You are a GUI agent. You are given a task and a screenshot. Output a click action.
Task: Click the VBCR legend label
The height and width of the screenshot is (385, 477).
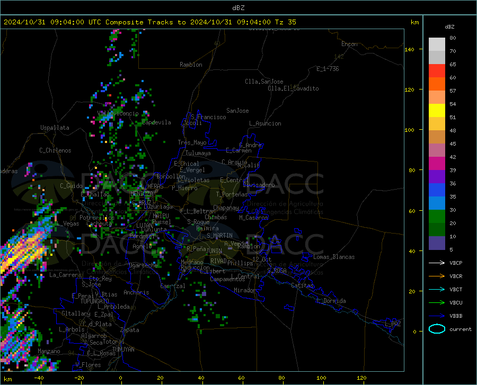[456, 276]
